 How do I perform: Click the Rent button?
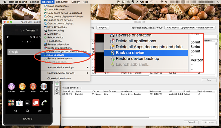click(x=209, y=80)
